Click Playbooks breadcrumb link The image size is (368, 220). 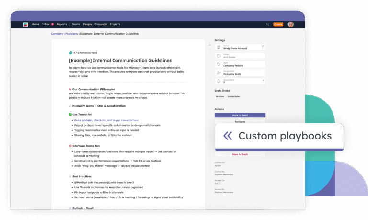[x=71, y=34]
